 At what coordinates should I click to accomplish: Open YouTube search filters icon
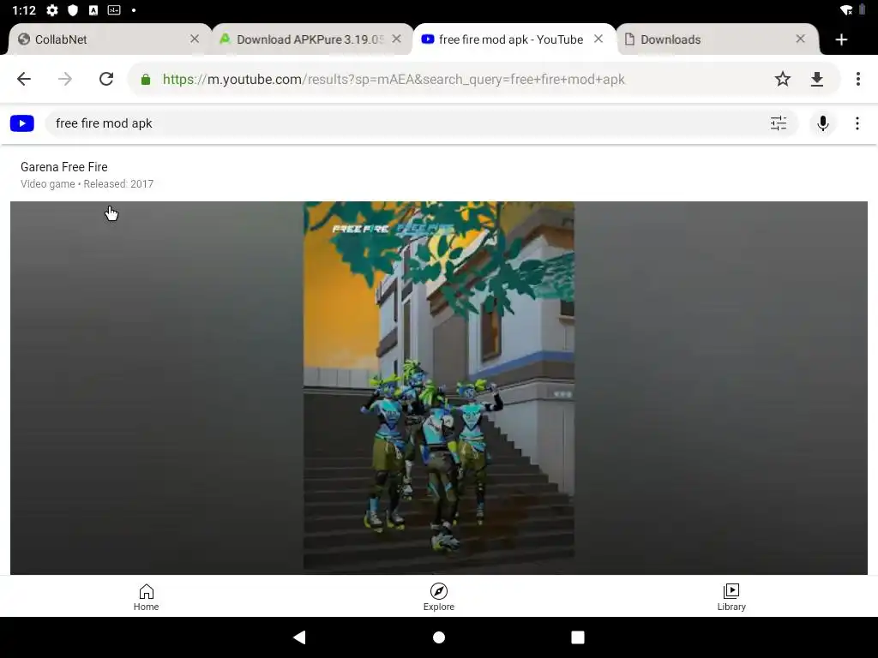779,123
